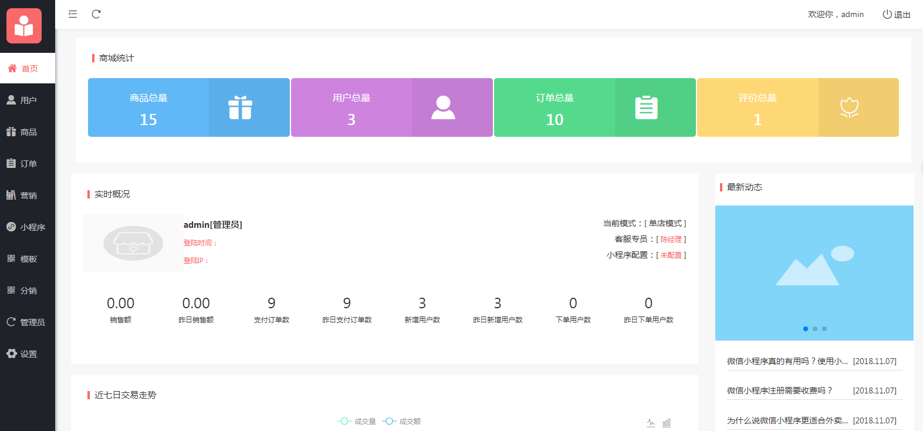This screenshot has width=923, height=431.
Task: Click the 近七日交易走势 section heading
Action: tap(125, 395)
